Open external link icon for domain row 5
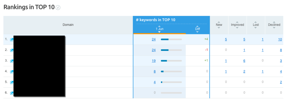 pyautogui.click(x=12, y=82)
